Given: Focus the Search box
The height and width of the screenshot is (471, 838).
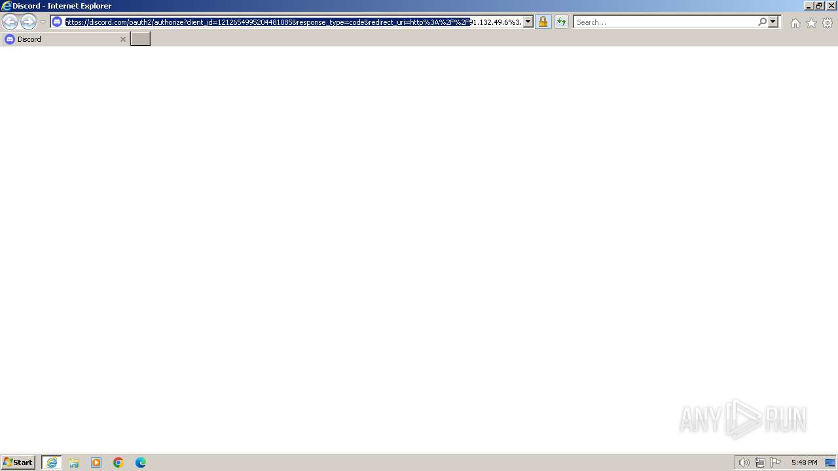Looking at the screenshot, I should (665, 22).
